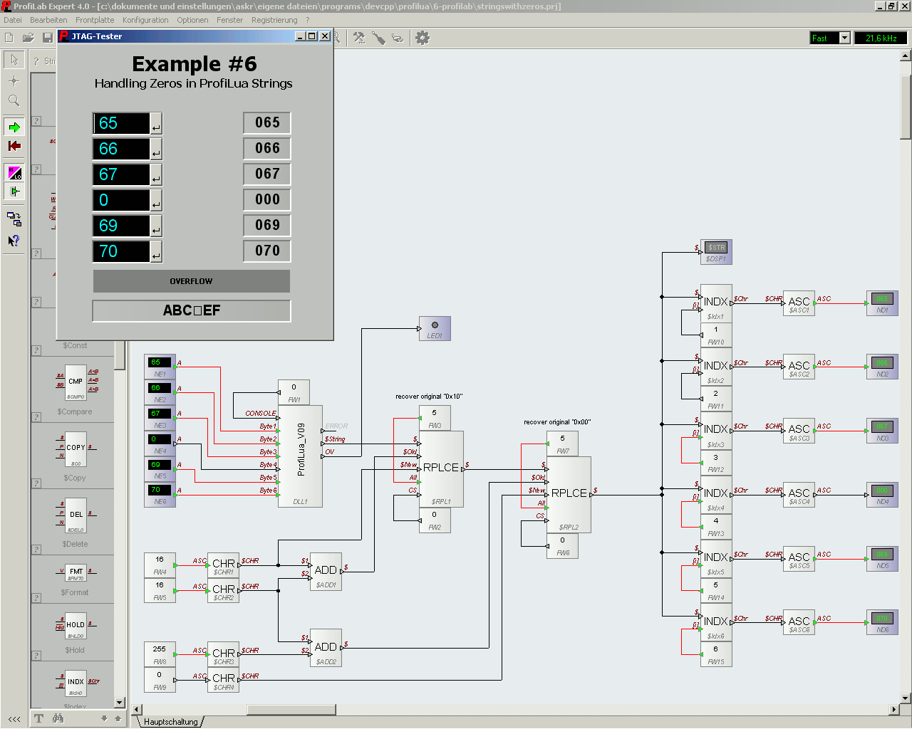Open the Konfiguration menu
Viewport: 912px width, 729px height.
145,20
